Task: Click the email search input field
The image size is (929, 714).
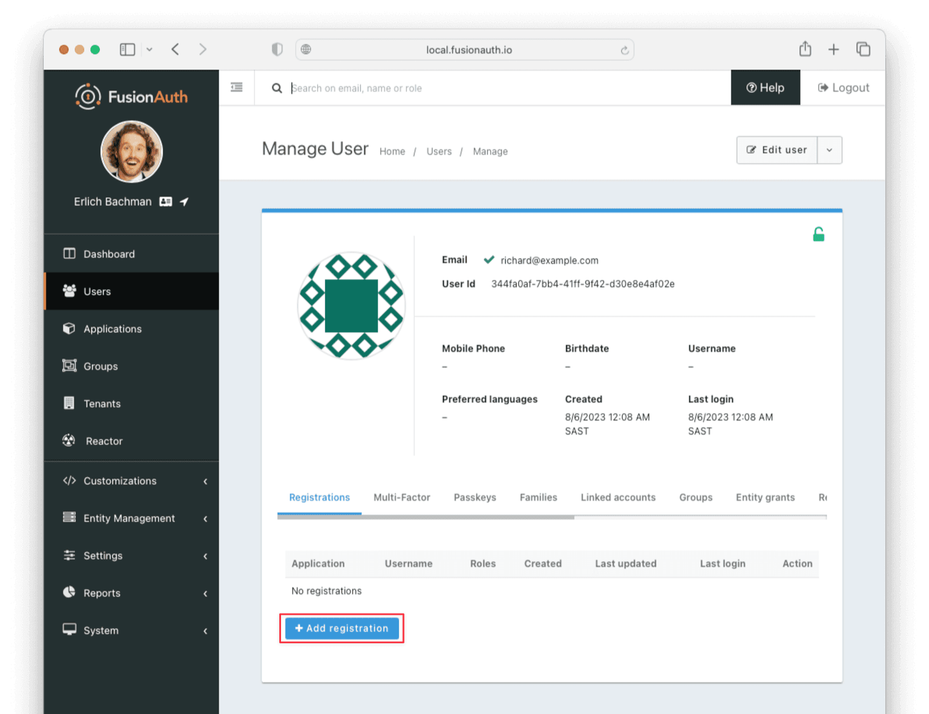Action: coord(406,88)
